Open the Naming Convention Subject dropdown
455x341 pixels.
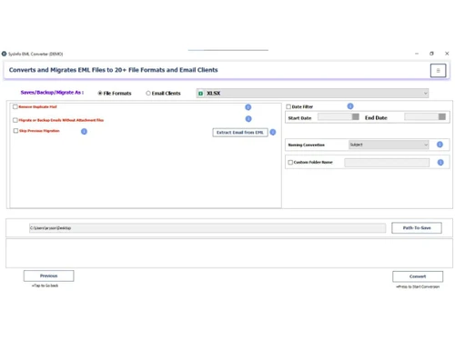pos(389,145)
